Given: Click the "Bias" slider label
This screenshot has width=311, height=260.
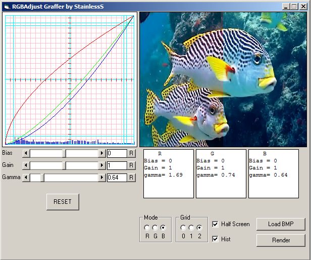Looking at the screenshot, I should pyautogui.click(x=8, y=153).
